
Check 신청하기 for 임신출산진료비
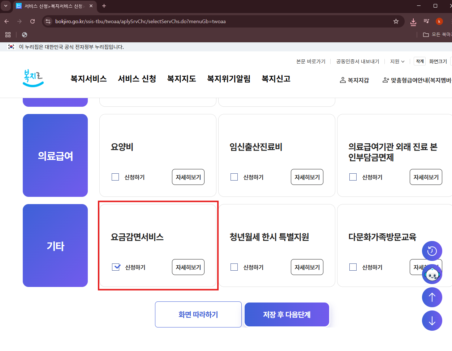(x=234, y=177)
